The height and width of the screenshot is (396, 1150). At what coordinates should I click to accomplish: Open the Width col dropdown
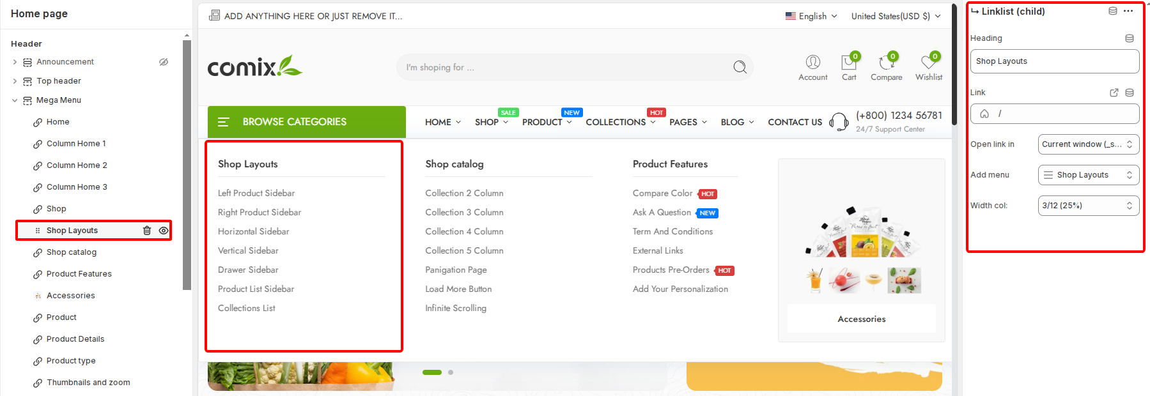pyautogui.click(x=1088, y=206)
